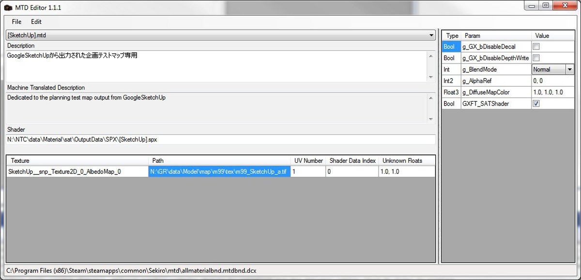Enable the g_GX_bDisableDecal checkbox
The height and width of the screenshot is (280, 581).
[536, 47]
